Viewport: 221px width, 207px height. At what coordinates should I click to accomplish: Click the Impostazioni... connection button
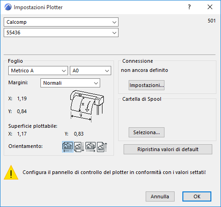point(147,85)
